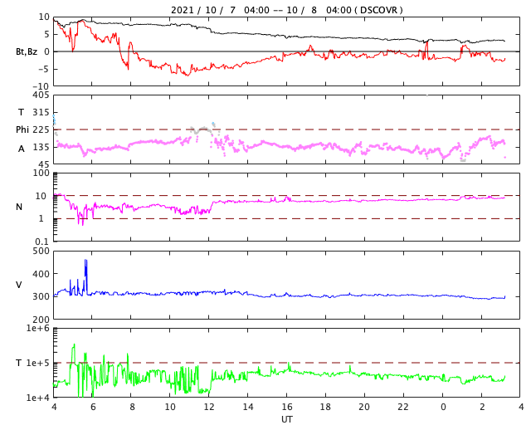
Task: Click the '22' hour tick on UT axis
Action: [x=403, y=407]
